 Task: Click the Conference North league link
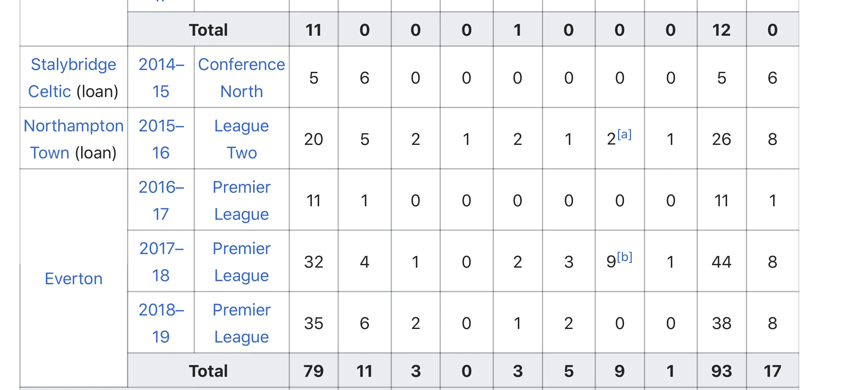click(x=241, y=78)
